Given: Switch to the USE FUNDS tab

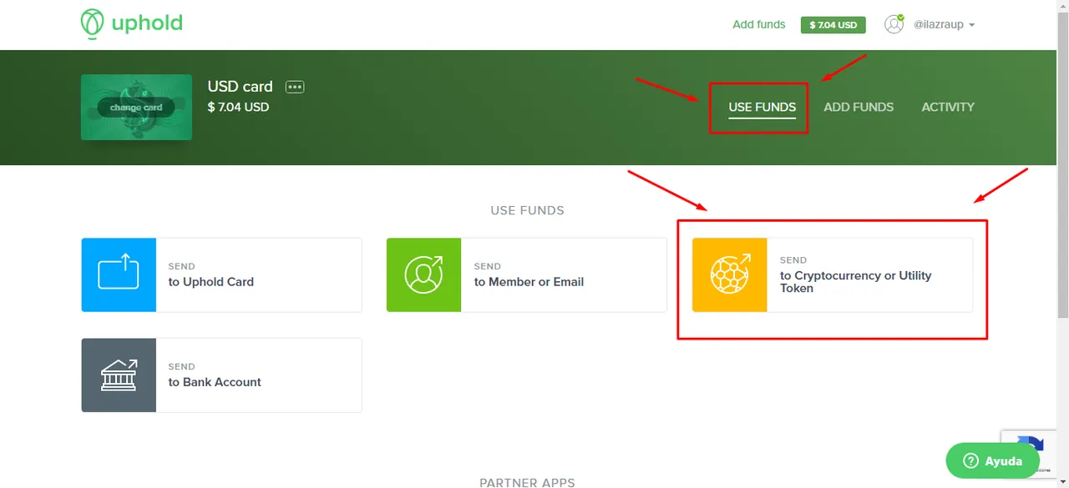Looking at the screenshot, I should 762,107.
